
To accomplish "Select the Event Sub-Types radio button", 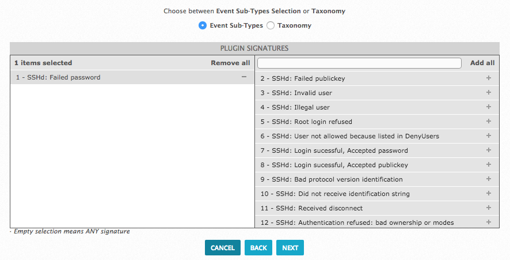I will point(202,25).
